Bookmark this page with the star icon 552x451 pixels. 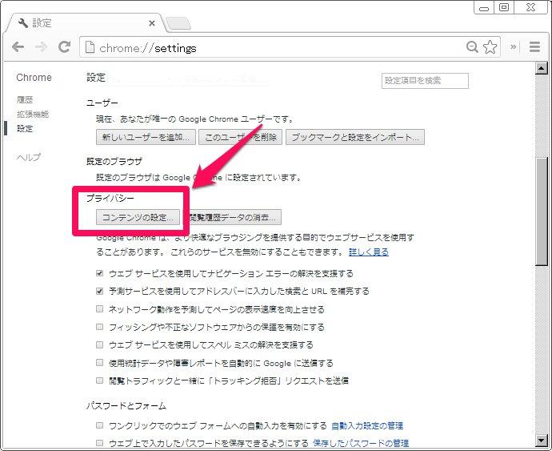pyautogui.click(x=490, y=47)
